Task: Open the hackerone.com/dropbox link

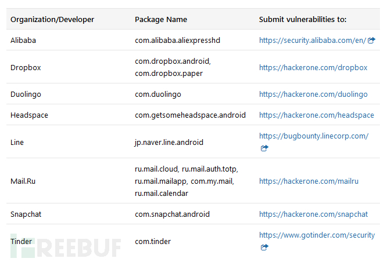Action: pos(313,67)
